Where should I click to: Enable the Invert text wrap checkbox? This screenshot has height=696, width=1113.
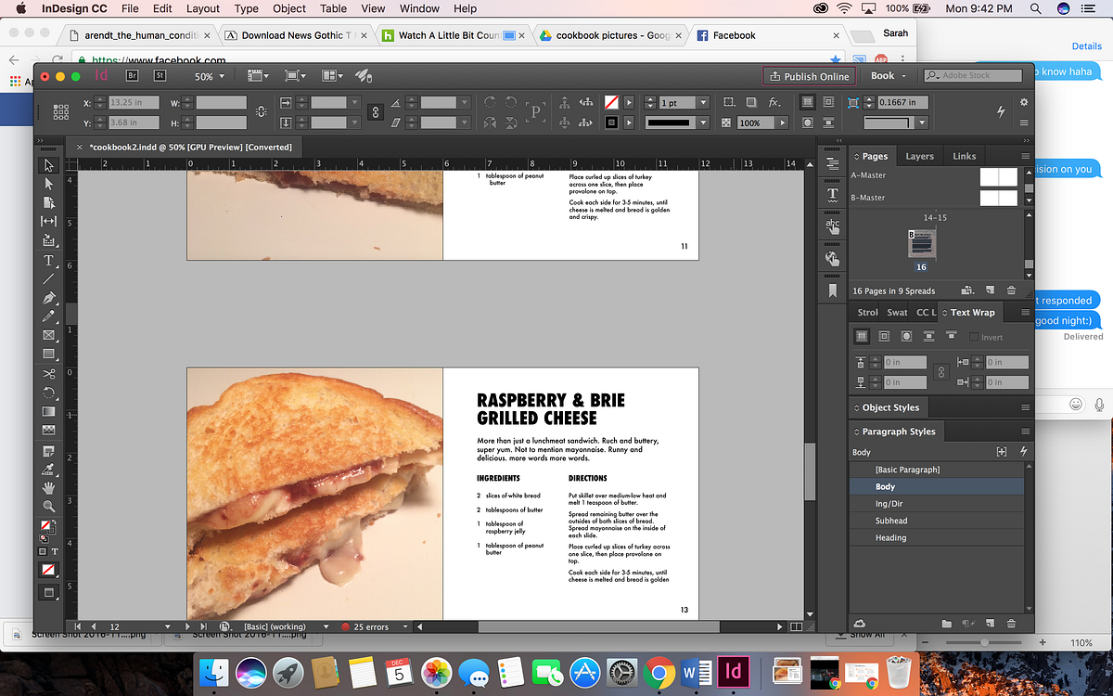973,337
